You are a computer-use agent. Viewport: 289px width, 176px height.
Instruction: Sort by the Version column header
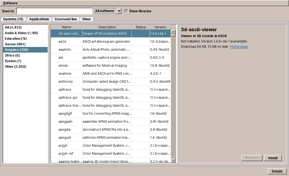click(160, 27)
